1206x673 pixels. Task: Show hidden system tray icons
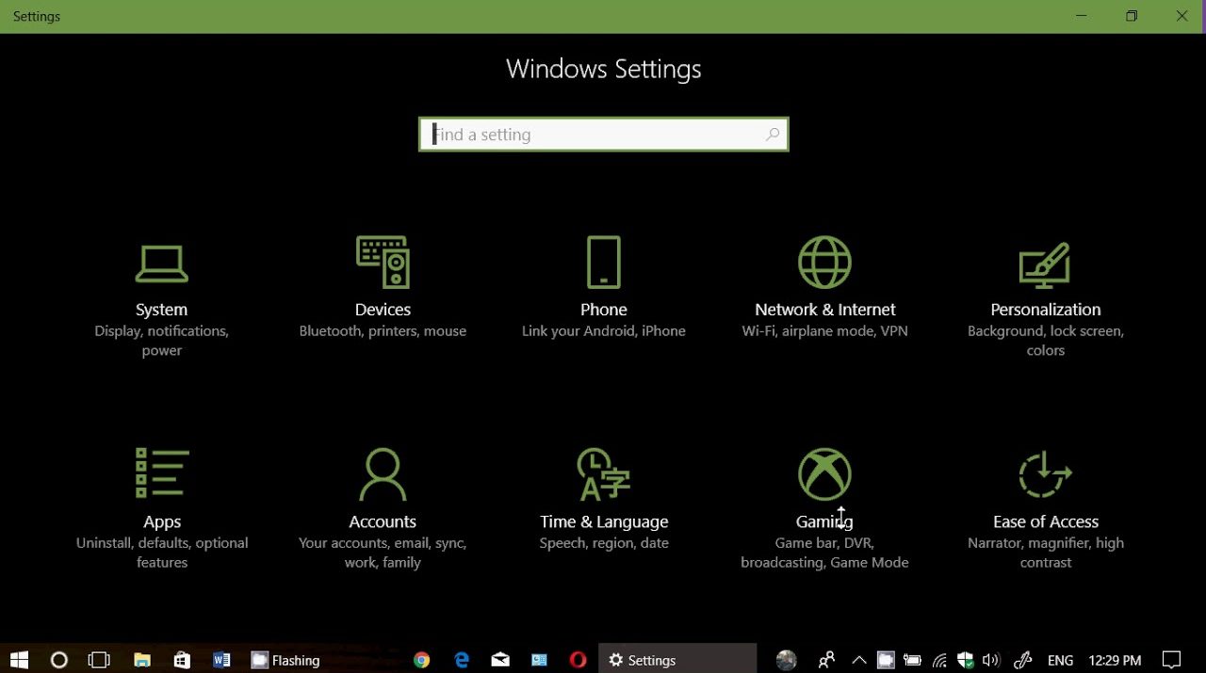click(x=858, y=660)
